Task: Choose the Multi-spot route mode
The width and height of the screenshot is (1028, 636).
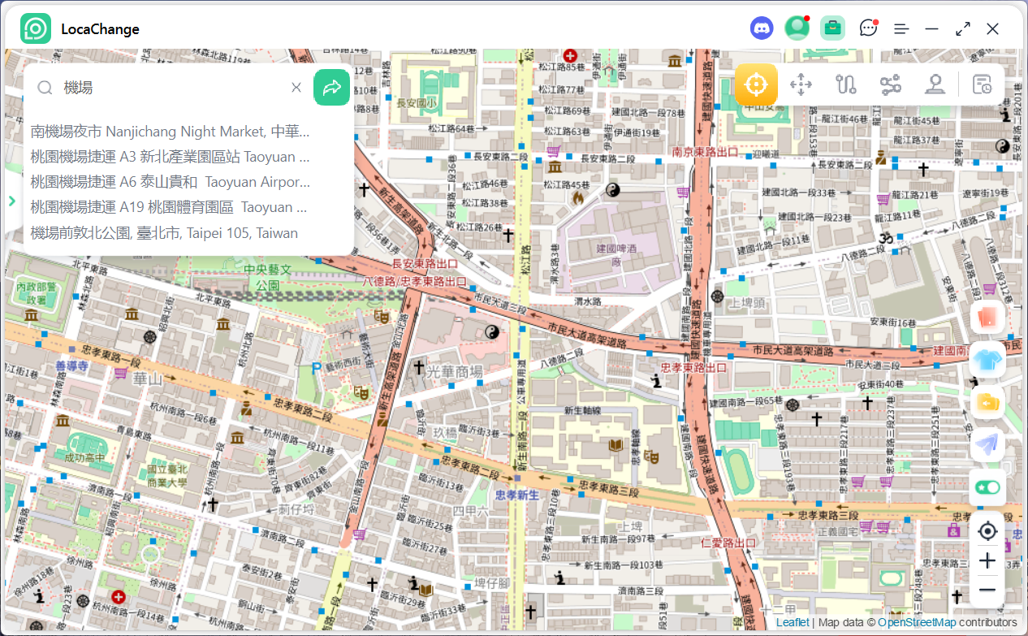Action: pos(890,84)
